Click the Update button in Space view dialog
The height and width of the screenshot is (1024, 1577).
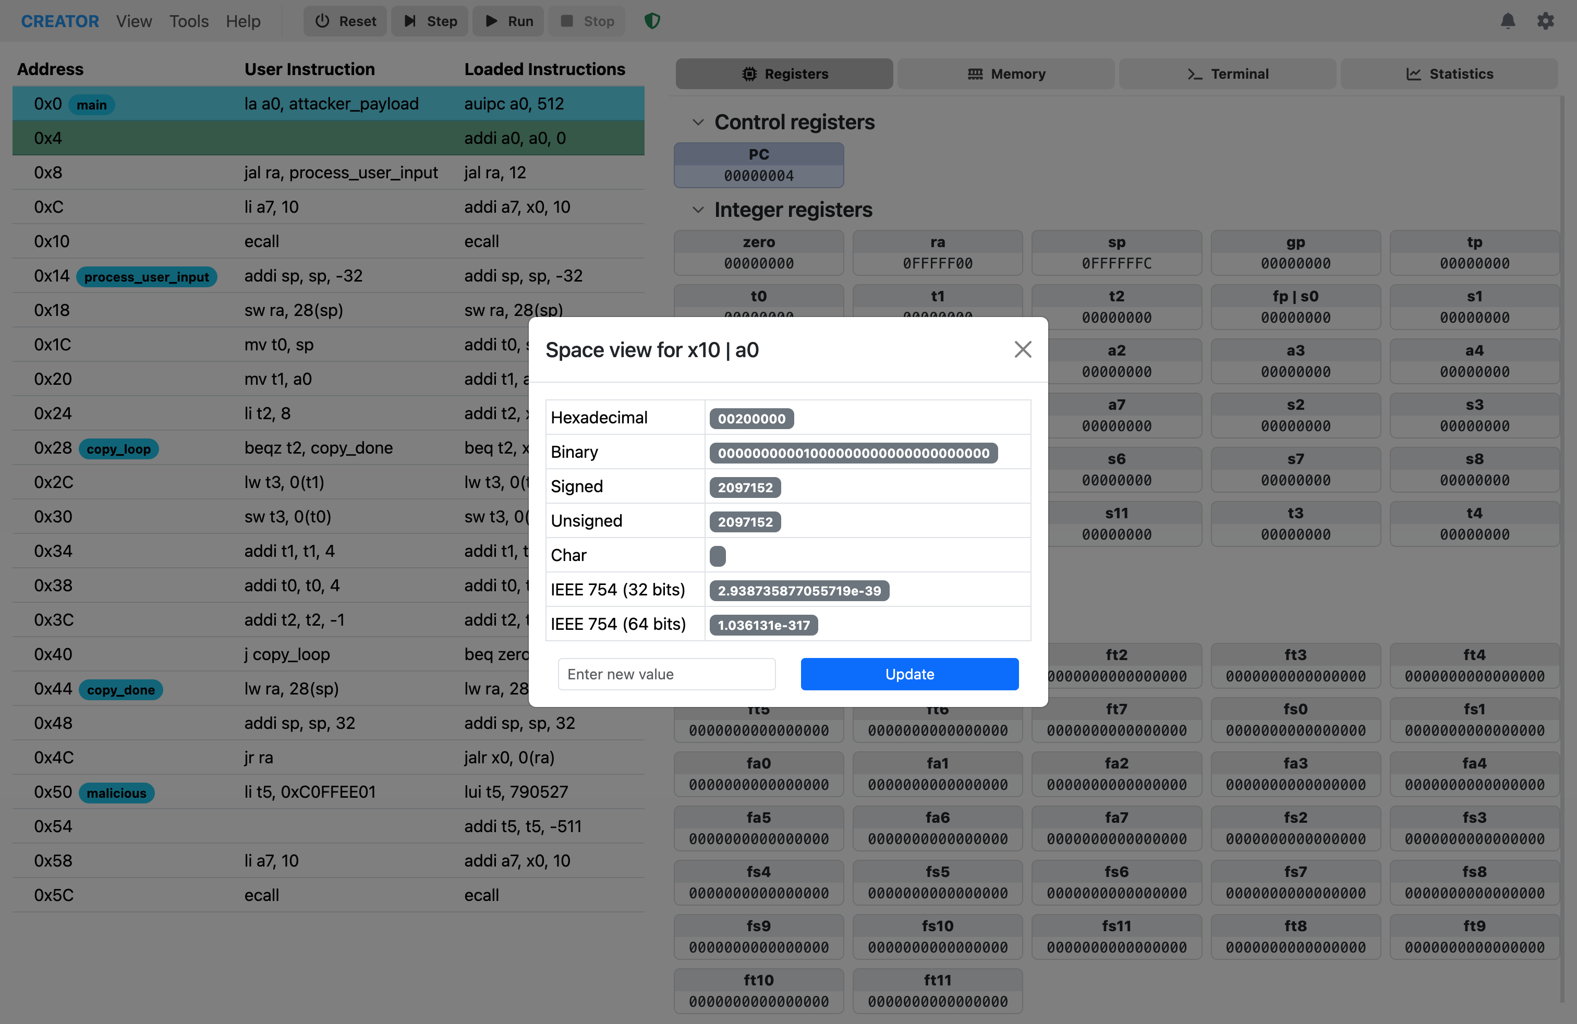click(x=909, y=674)
